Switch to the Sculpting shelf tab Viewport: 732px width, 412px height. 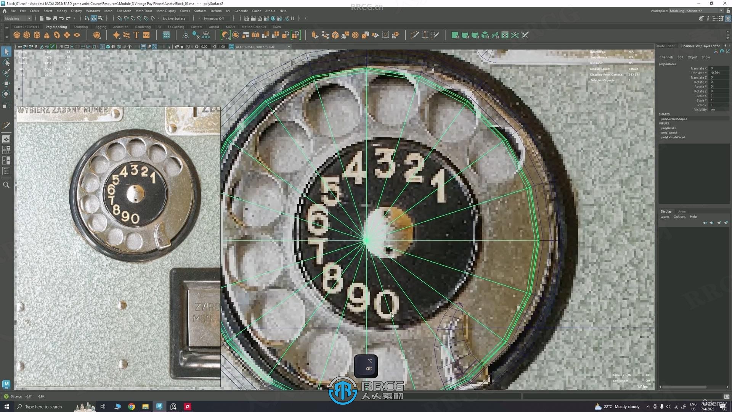80,27
